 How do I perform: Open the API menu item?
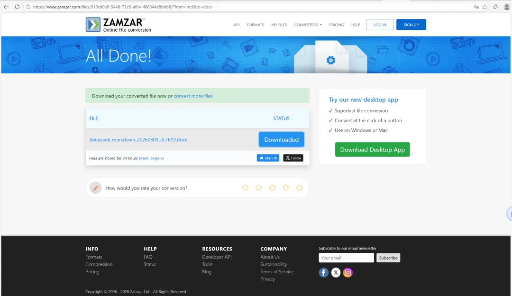pos(237,25)
